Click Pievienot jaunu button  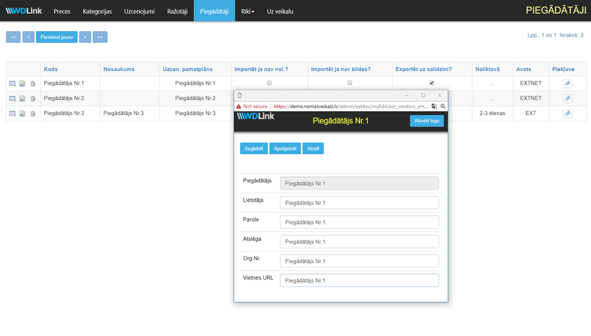coord(57,37)
